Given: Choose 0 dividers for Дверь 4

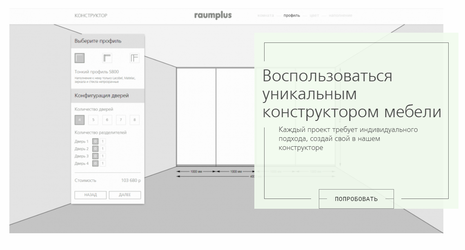Looking at the screenshot, I should [x=95, y=163].
